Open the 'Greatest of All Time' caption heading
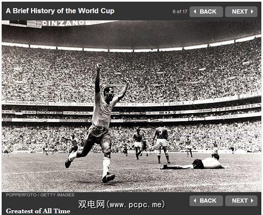Viewport: 263px width, 215px height. click(x=38, y=211)
